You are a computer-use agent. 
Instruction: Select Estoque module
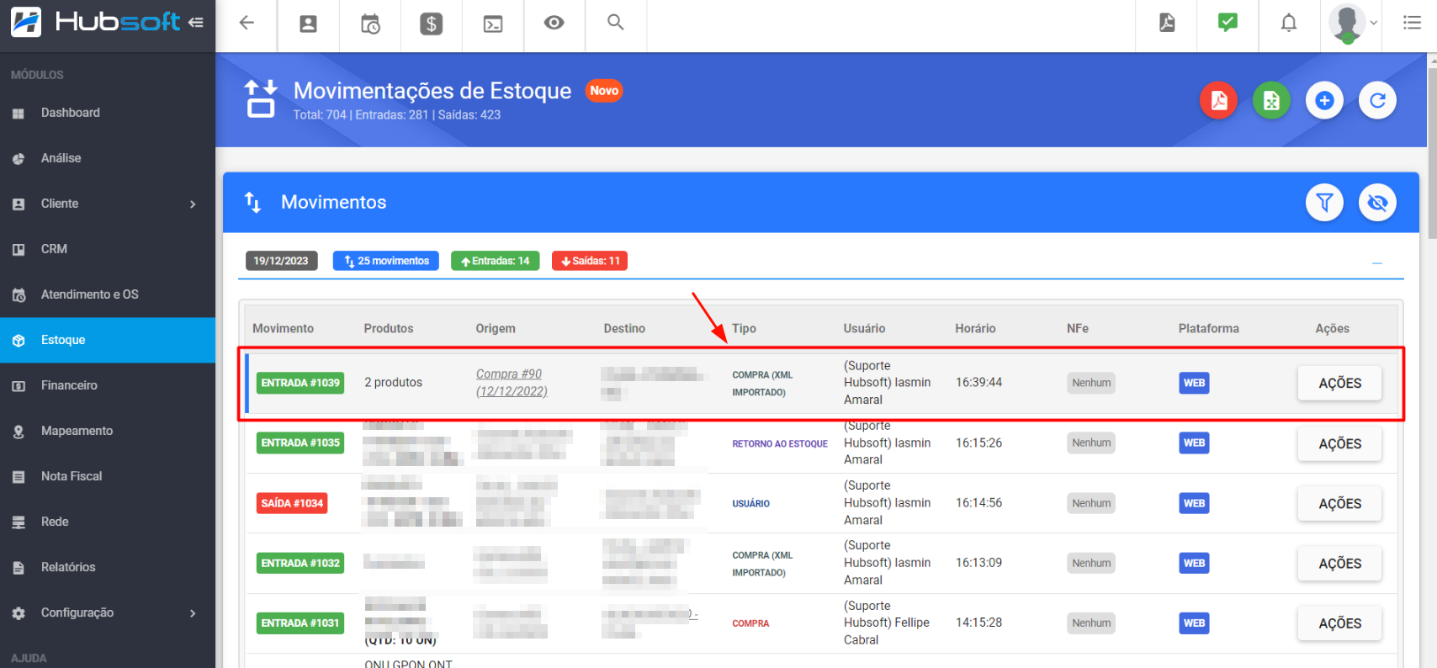click(x=108, y=340)
